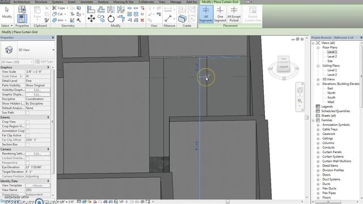Image resolution: width=363 pixels, height=204 pixels.
Task: Choose All Except Picked placement option
Action: [234, 14]
